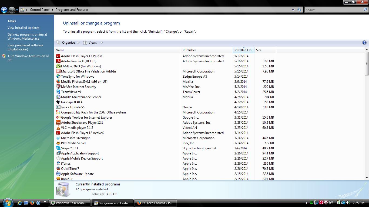The width and height of the screenshot is (369, 207).
Task: Select the VLC media player cone icon
Action: [x=58, y=128]
